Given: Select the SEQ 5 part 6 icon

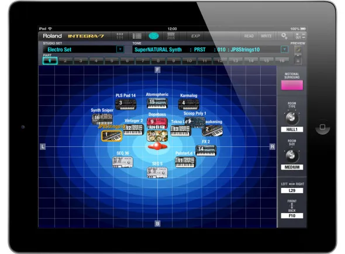Looking at the screenshot, I should click(x=157, y=173).
